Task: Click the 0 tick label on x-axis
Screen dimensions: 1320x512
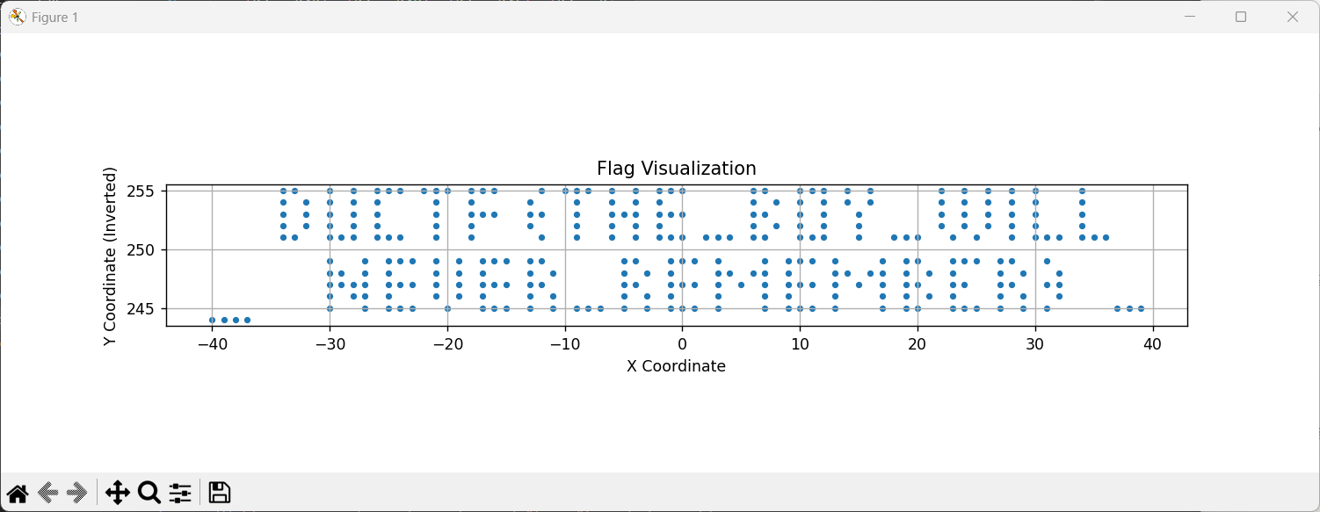Action: tap(682, 344)
